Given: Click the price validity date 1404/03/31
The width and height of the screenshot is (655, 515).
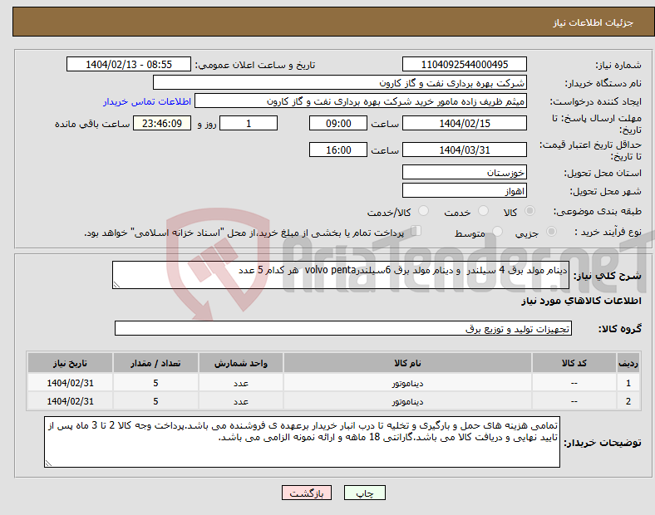Looking at the screenshot, I should click(464, 150).
